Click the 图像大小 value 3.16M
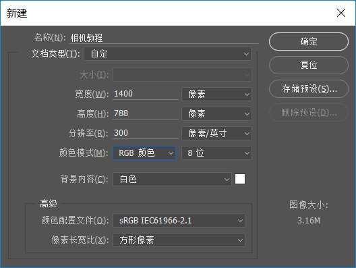 (x=309, y=221)
